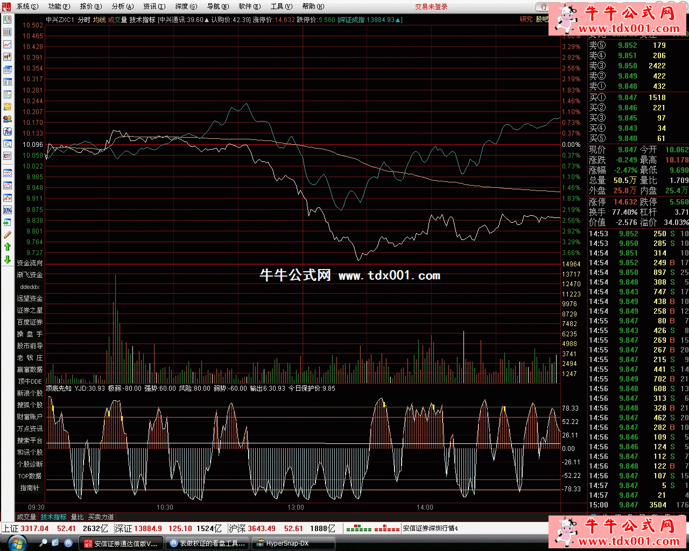Click the 赢富数据 side button
The width and height of the screenshot is (689, 551).
coord(30,370)
